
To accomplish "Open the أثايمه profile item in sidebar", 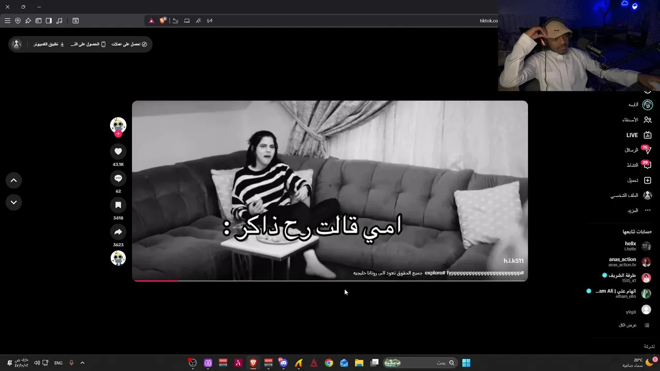I will (x=639, y=105).
